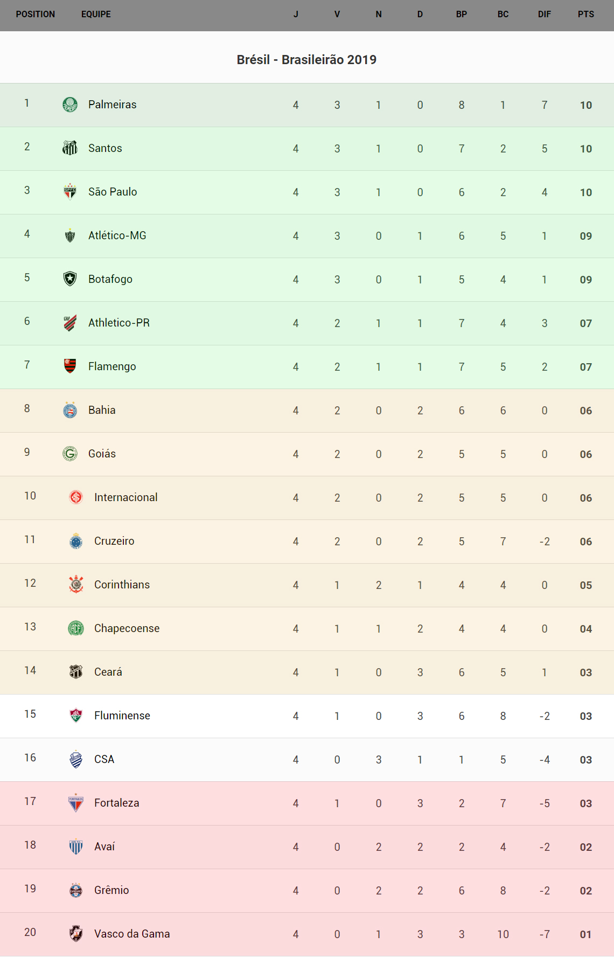Click the EQUIPE column header

[96, 15]
